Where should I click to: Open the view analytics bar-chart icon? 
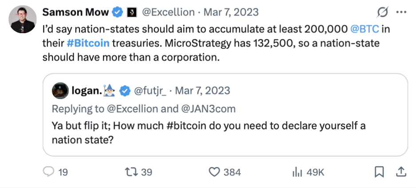[297, 172]
